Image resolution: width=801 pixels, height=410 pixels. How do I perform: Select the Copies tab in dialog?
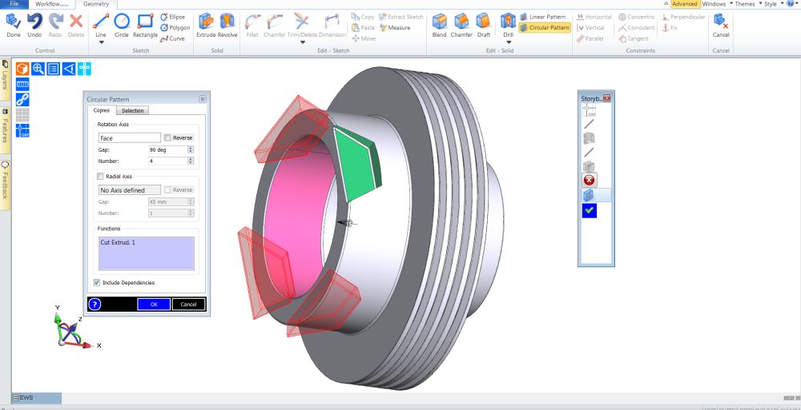102,110
